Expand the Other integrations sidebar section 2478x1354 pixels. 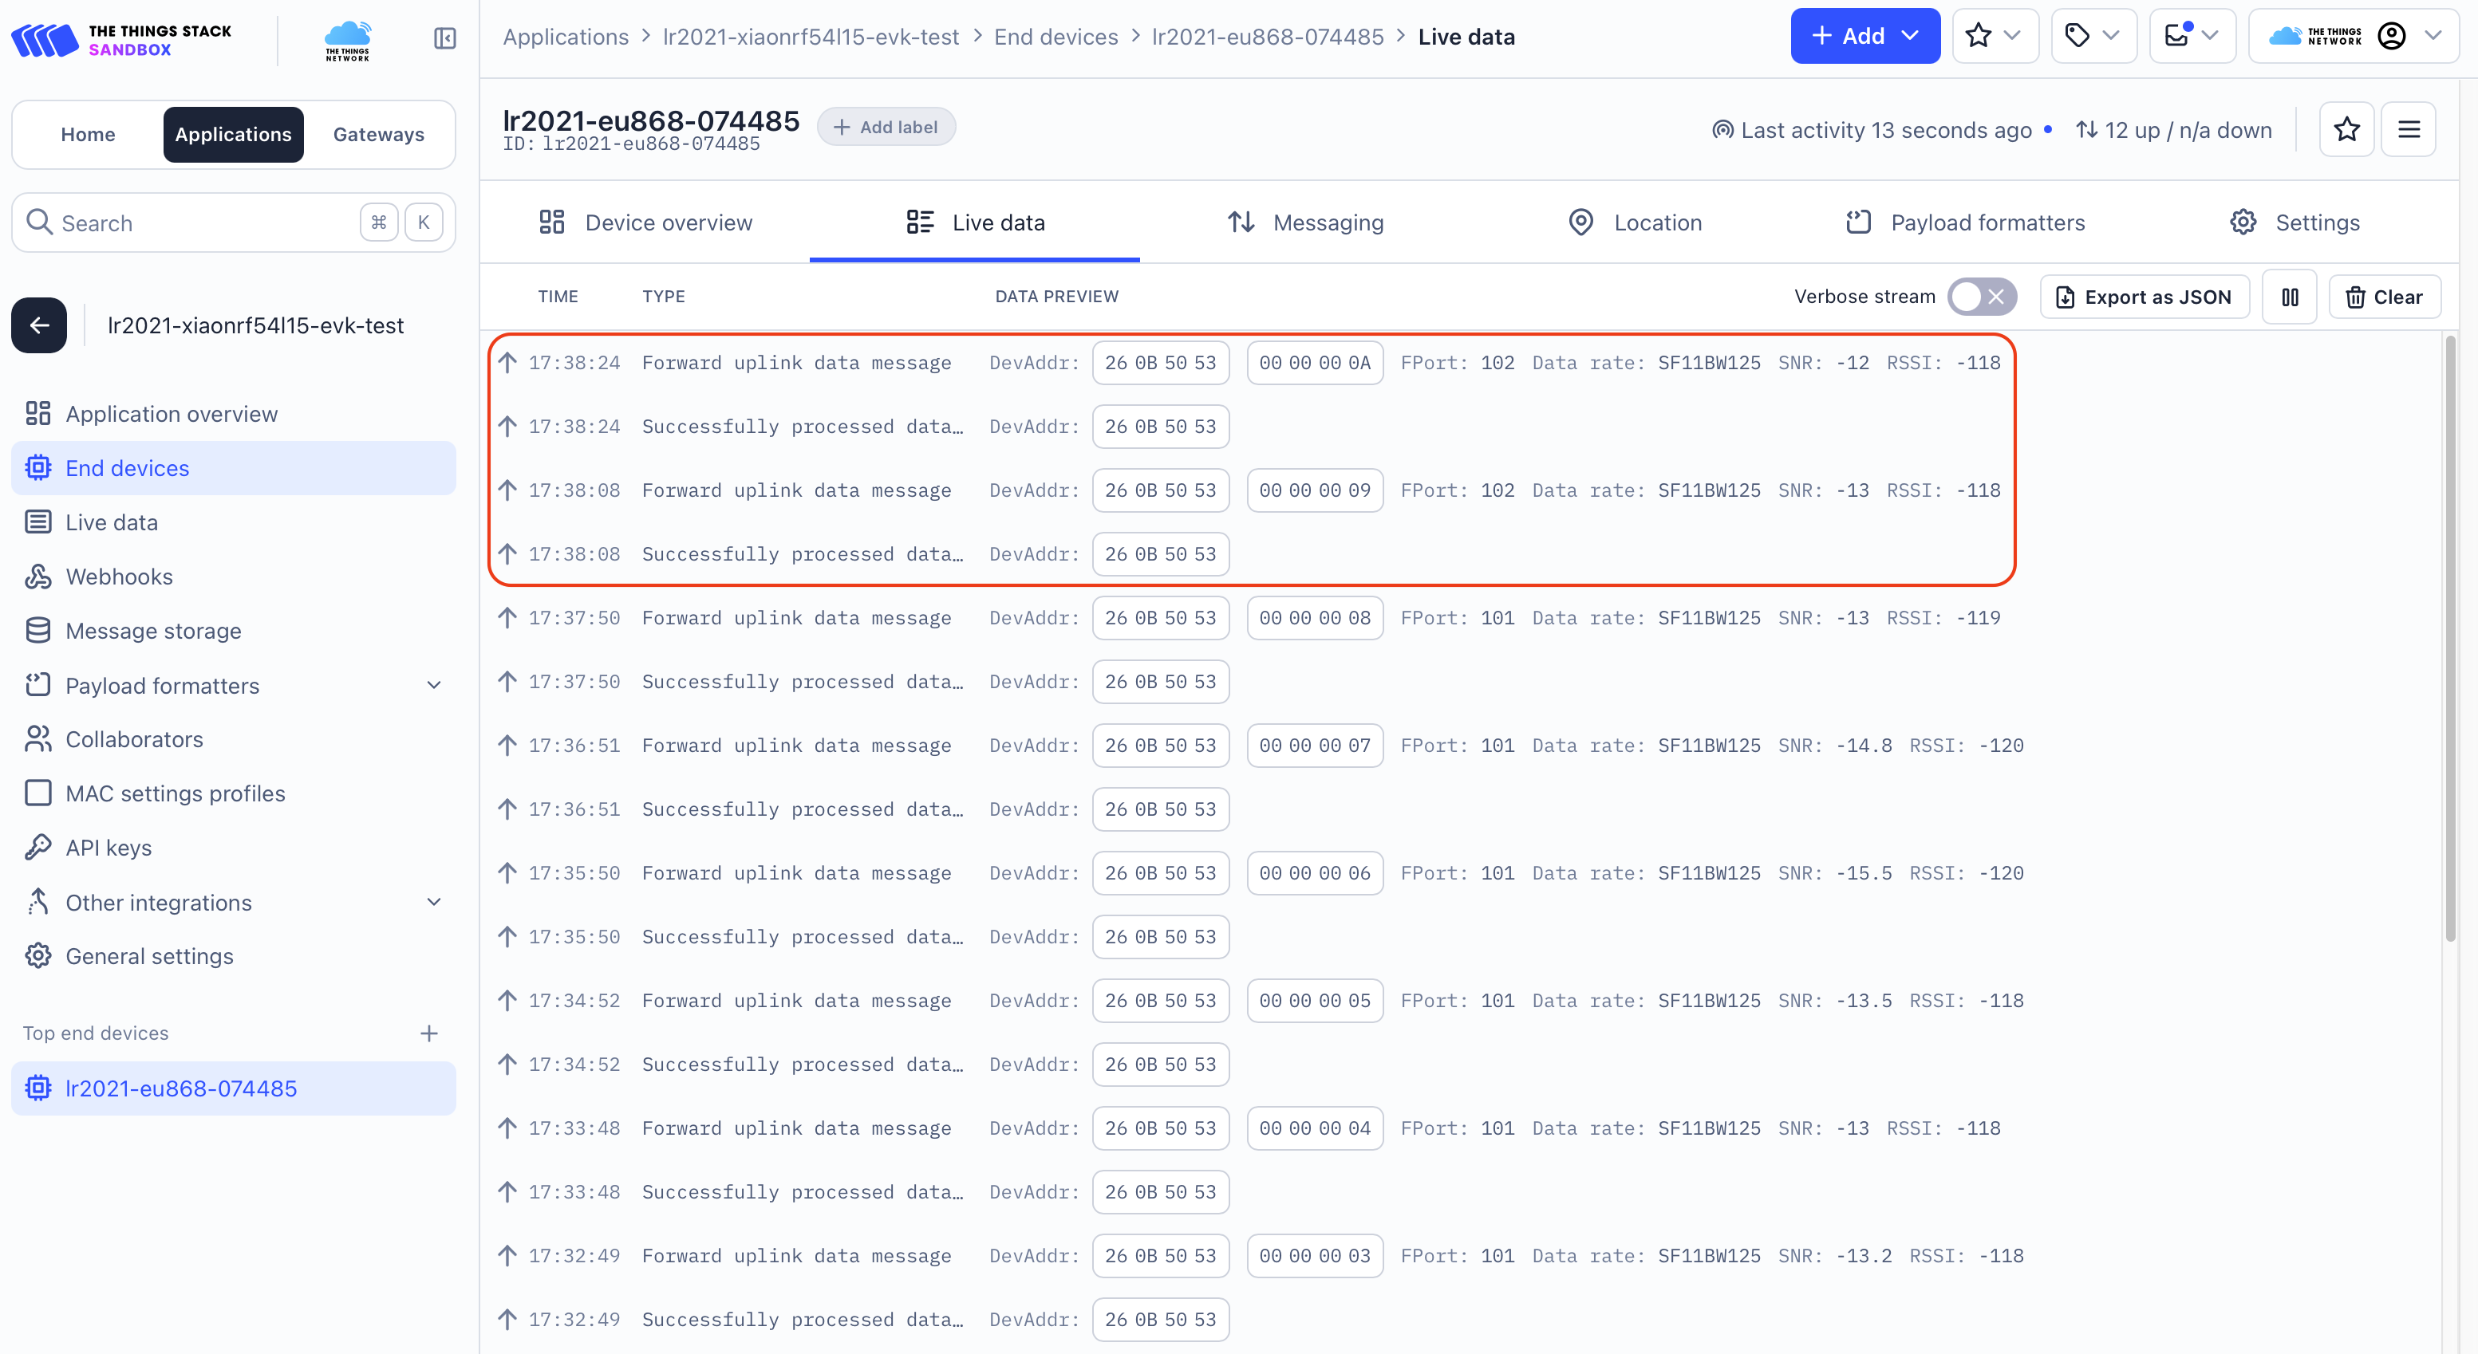(434, 902)
